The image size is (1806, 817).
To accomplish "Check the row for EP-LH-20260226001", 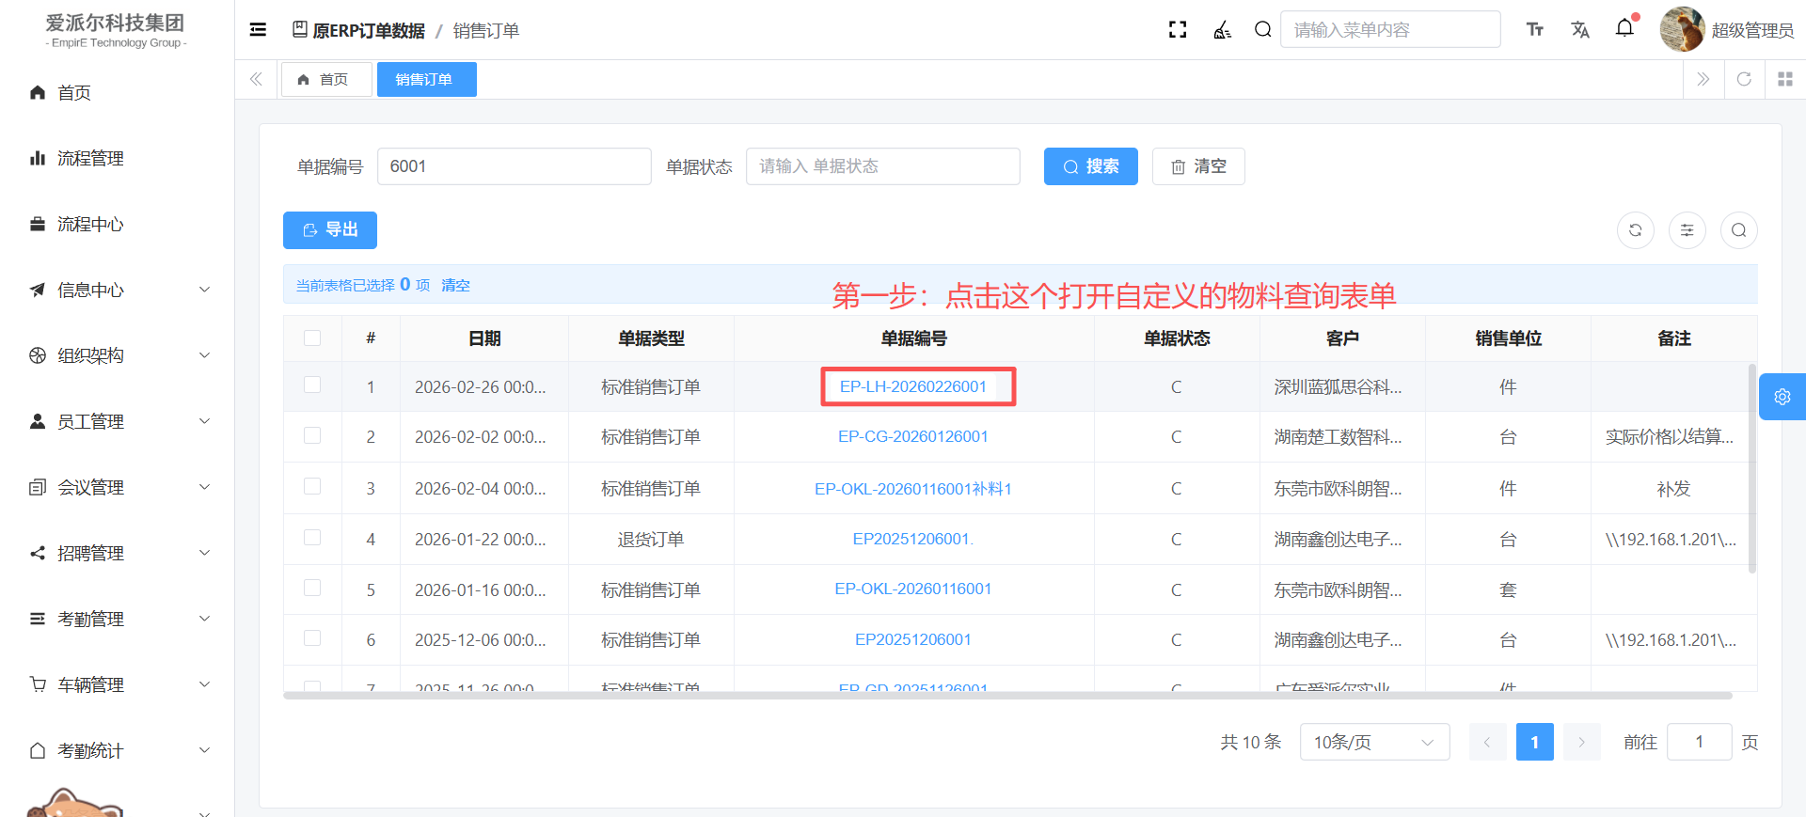I will pos(312,385).
